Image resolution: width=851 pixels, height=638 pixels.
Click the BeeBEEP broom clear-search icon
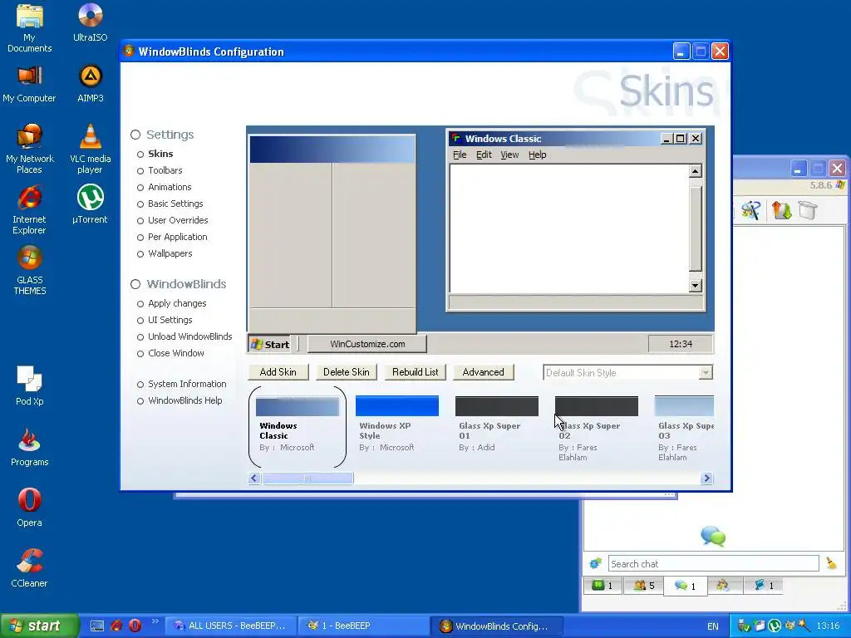(831, 564)
